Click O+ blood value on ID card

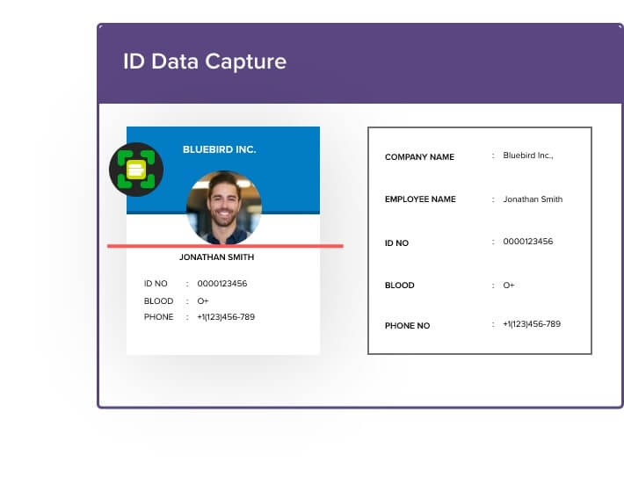tap(203, 301)
